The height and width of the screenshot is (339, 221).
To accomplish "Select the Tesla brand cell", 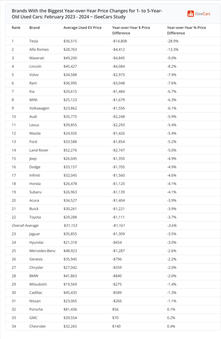I will (x=34, y=41).
